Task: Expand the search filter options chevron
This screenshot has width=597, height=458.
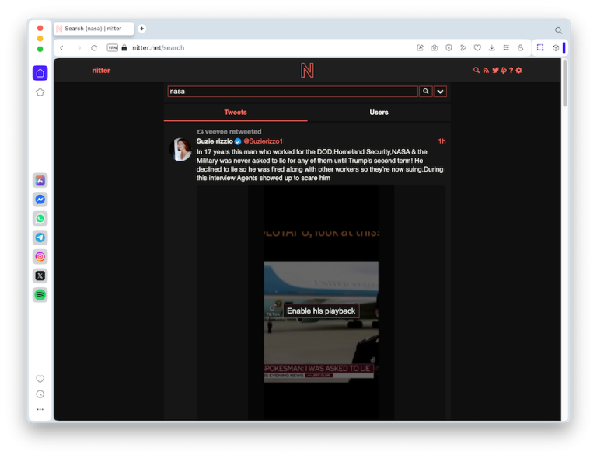Action: [440, 92]
